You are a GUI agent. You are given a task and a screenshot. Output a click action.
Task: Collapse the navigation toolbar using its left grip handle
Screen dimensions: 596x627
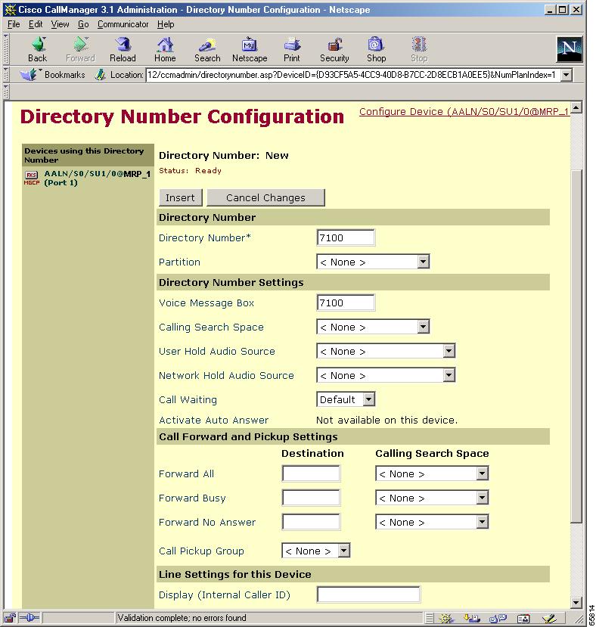(x=6, y=49)
